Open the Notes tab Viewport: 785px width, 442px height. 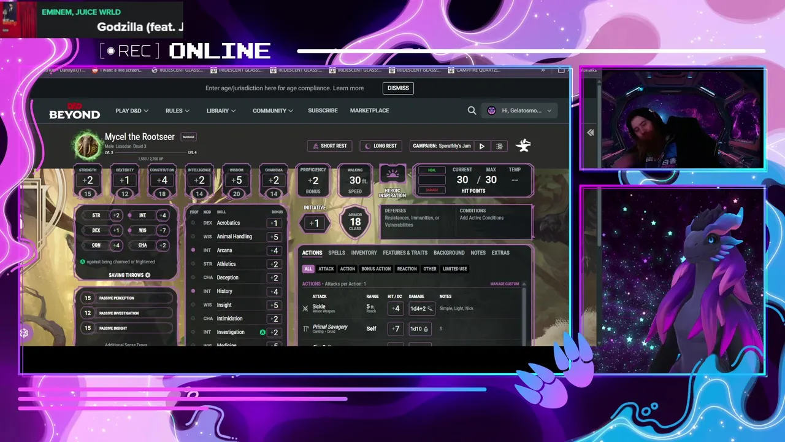click(478, 253)
